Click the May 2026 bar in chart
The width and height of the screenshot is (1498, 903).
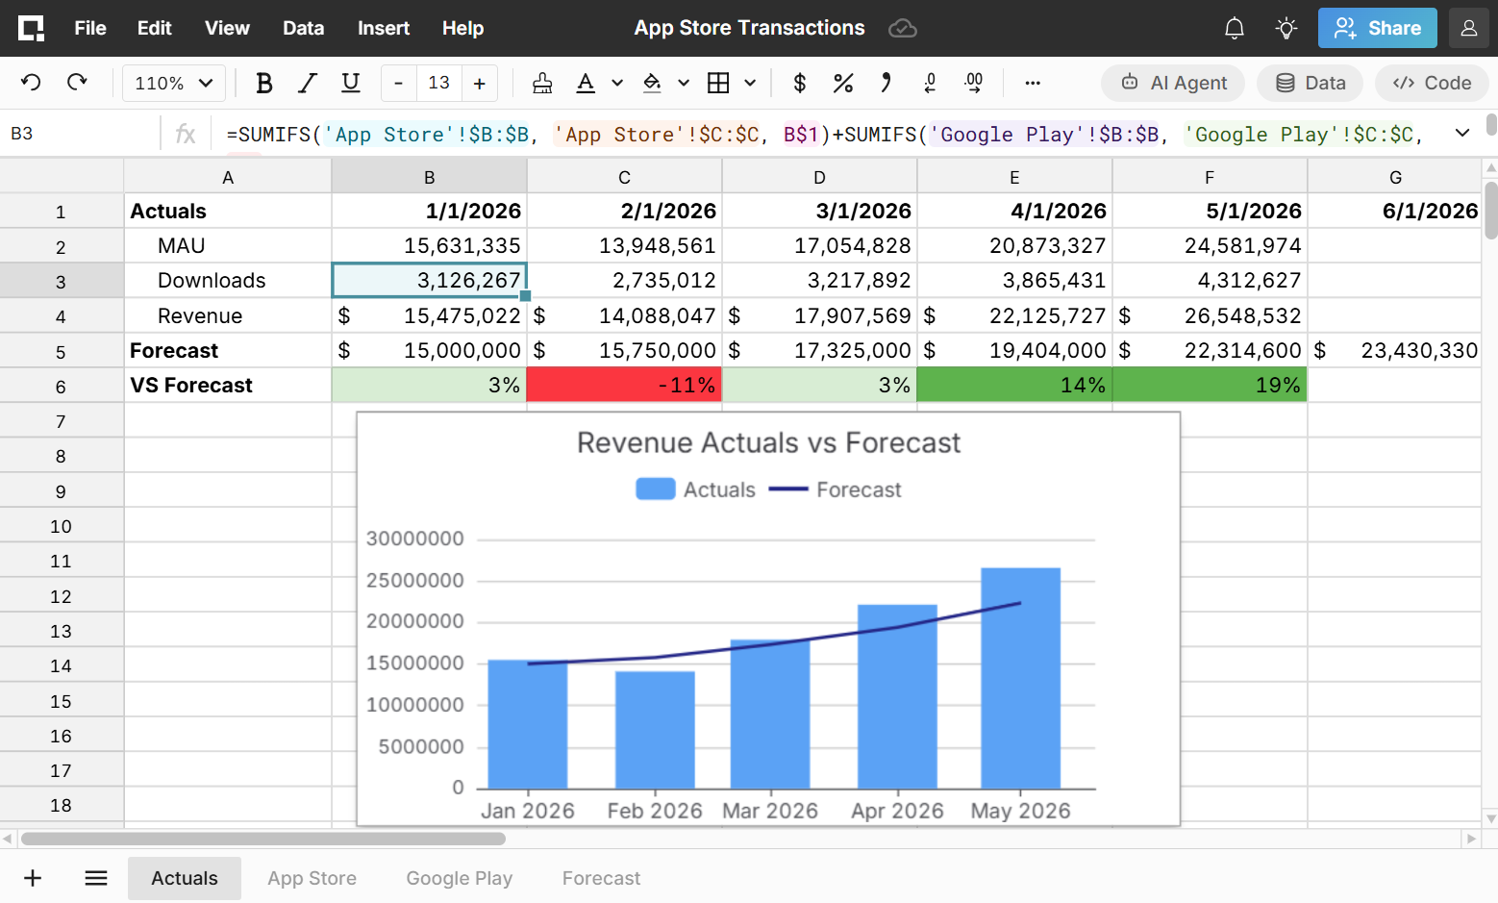[x=1020, y=678]
